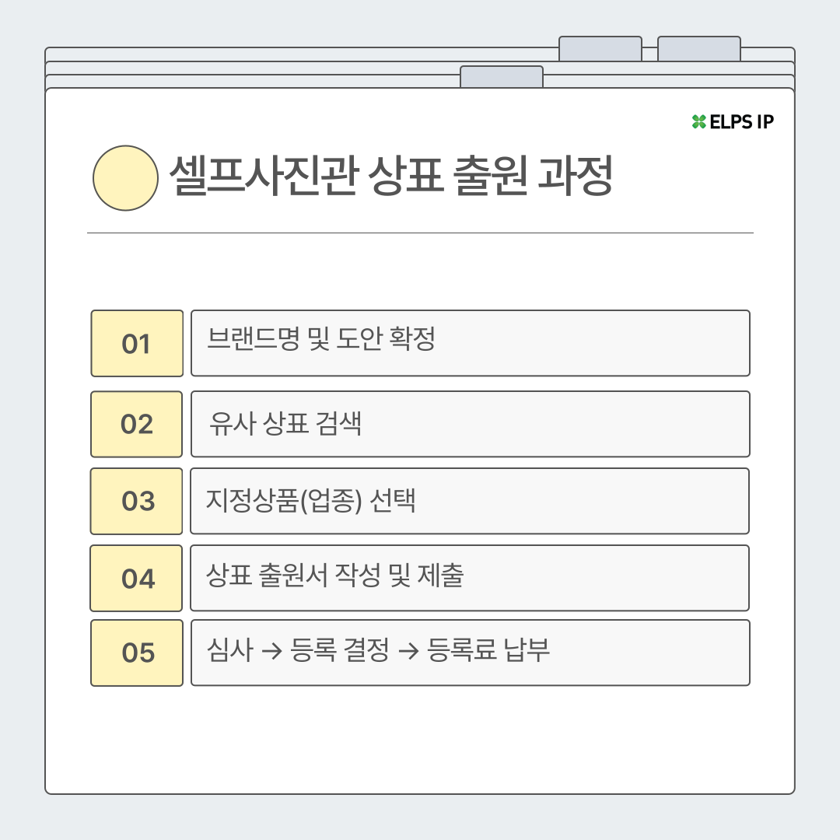Open the second folder tab from right

tap(600, 49)
